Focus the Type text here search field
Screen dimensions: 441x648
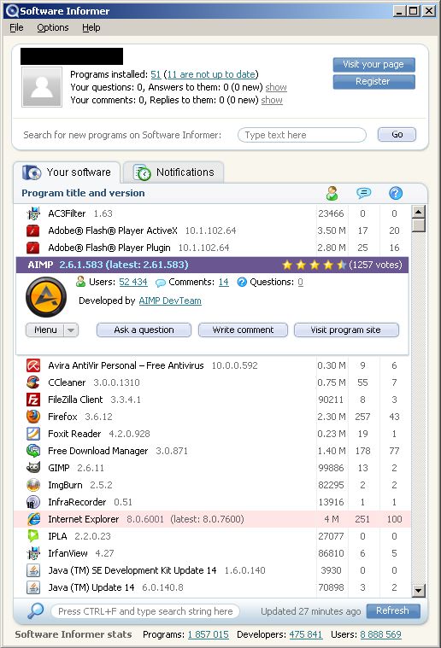302,135
